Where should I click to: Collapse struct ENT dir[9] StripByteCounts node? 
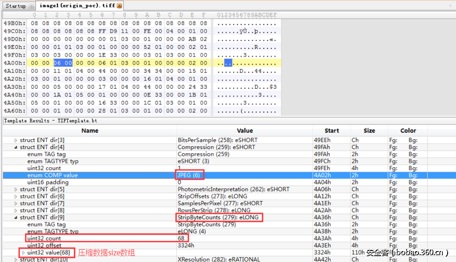coord(16,217)
